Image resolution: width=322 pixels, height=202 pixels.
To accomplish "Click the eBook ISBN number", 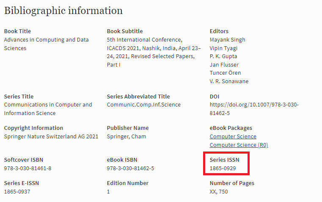I will tap(130, 168).
